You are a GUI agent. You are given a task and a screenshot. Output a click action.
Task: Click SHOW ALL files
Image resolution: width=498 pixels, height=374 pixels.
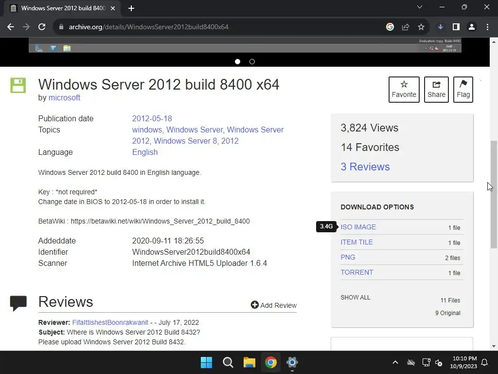click(356, 298)
